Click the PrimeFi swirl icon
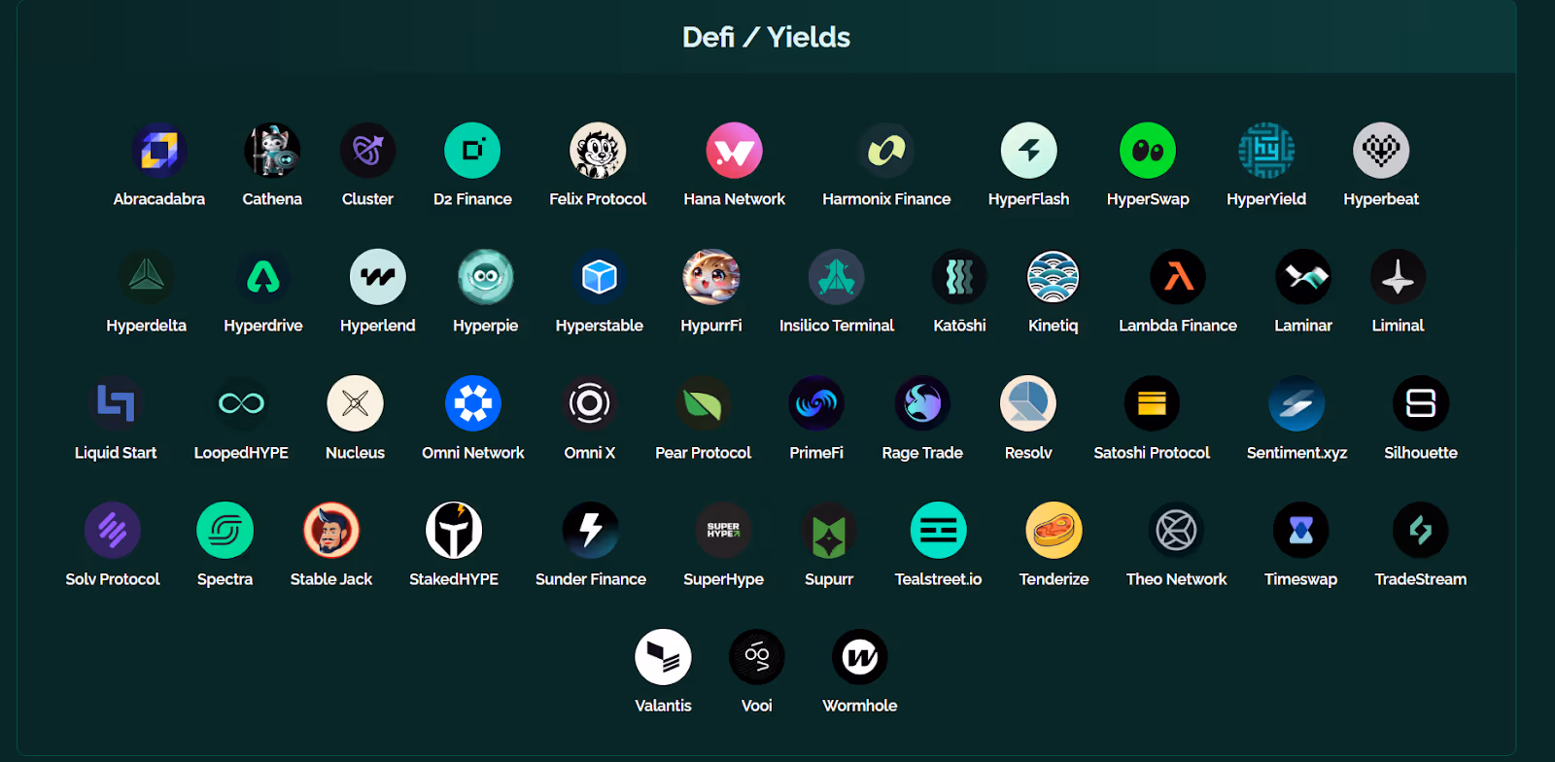 click(x=816, y=403)
